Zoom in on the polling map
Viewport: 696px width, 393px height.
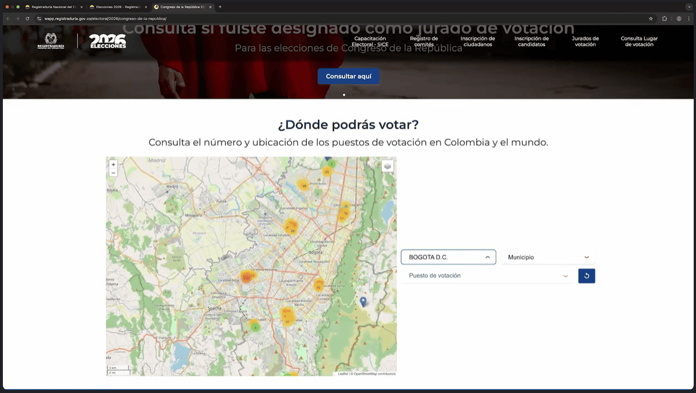113,165
